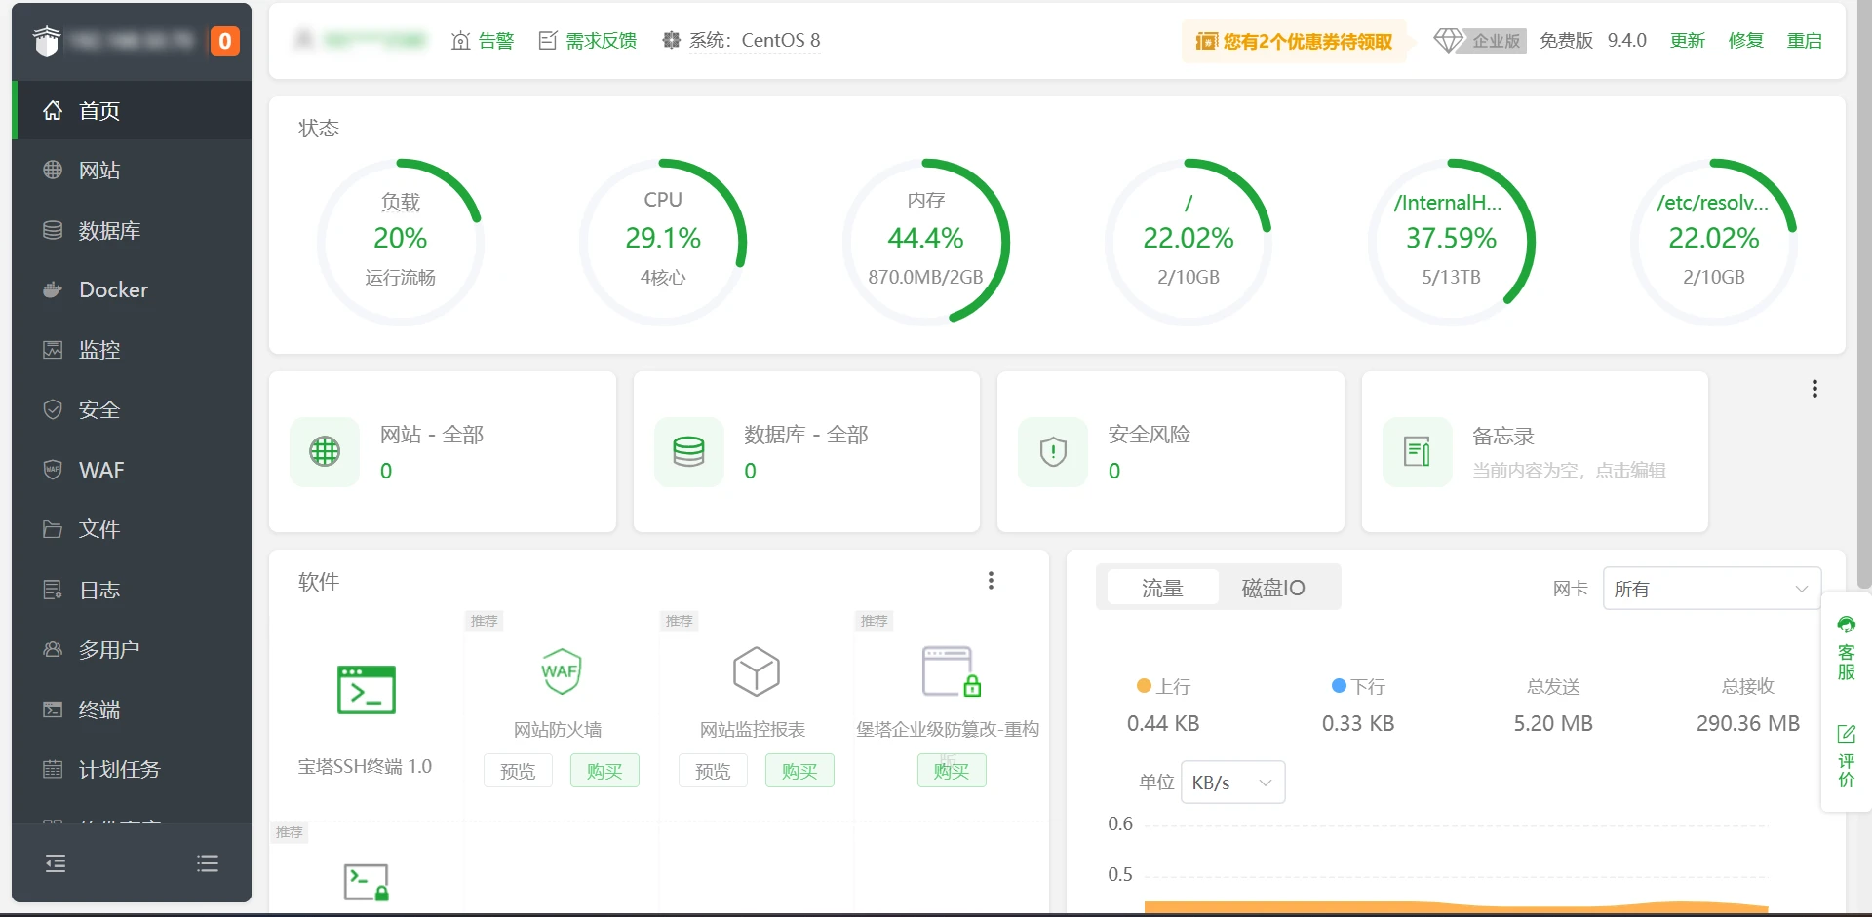1872x917 pixels.
Task: Switch to the 流量 tab
Action: pyautogui.click(x=1162, y=588)
